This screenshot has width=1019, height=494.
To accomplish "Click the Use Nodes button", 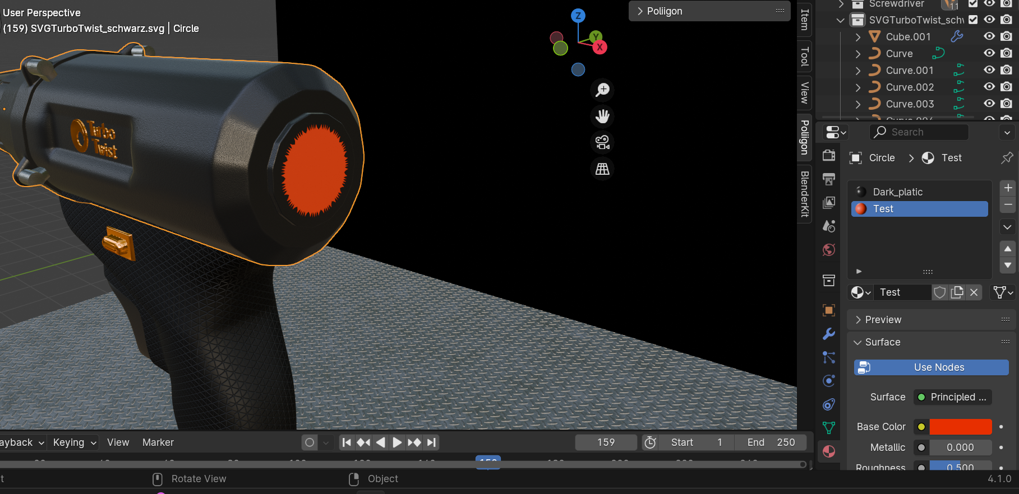I will (x=931, y=367).
